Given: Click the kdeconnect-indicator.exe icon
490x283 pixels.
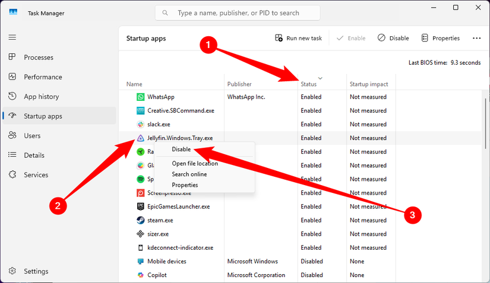Looking at the screenshot, I should click(140, 247).
